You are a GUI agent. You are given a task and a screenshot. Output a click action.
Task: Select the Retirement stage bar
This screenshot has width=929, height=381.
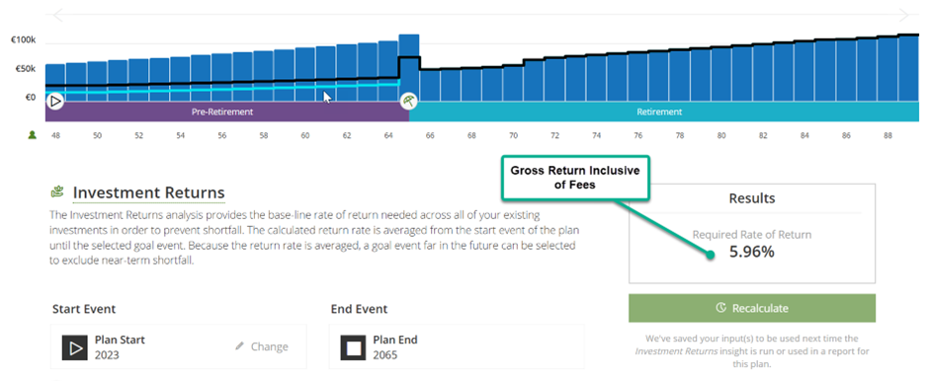pos(664,112)
